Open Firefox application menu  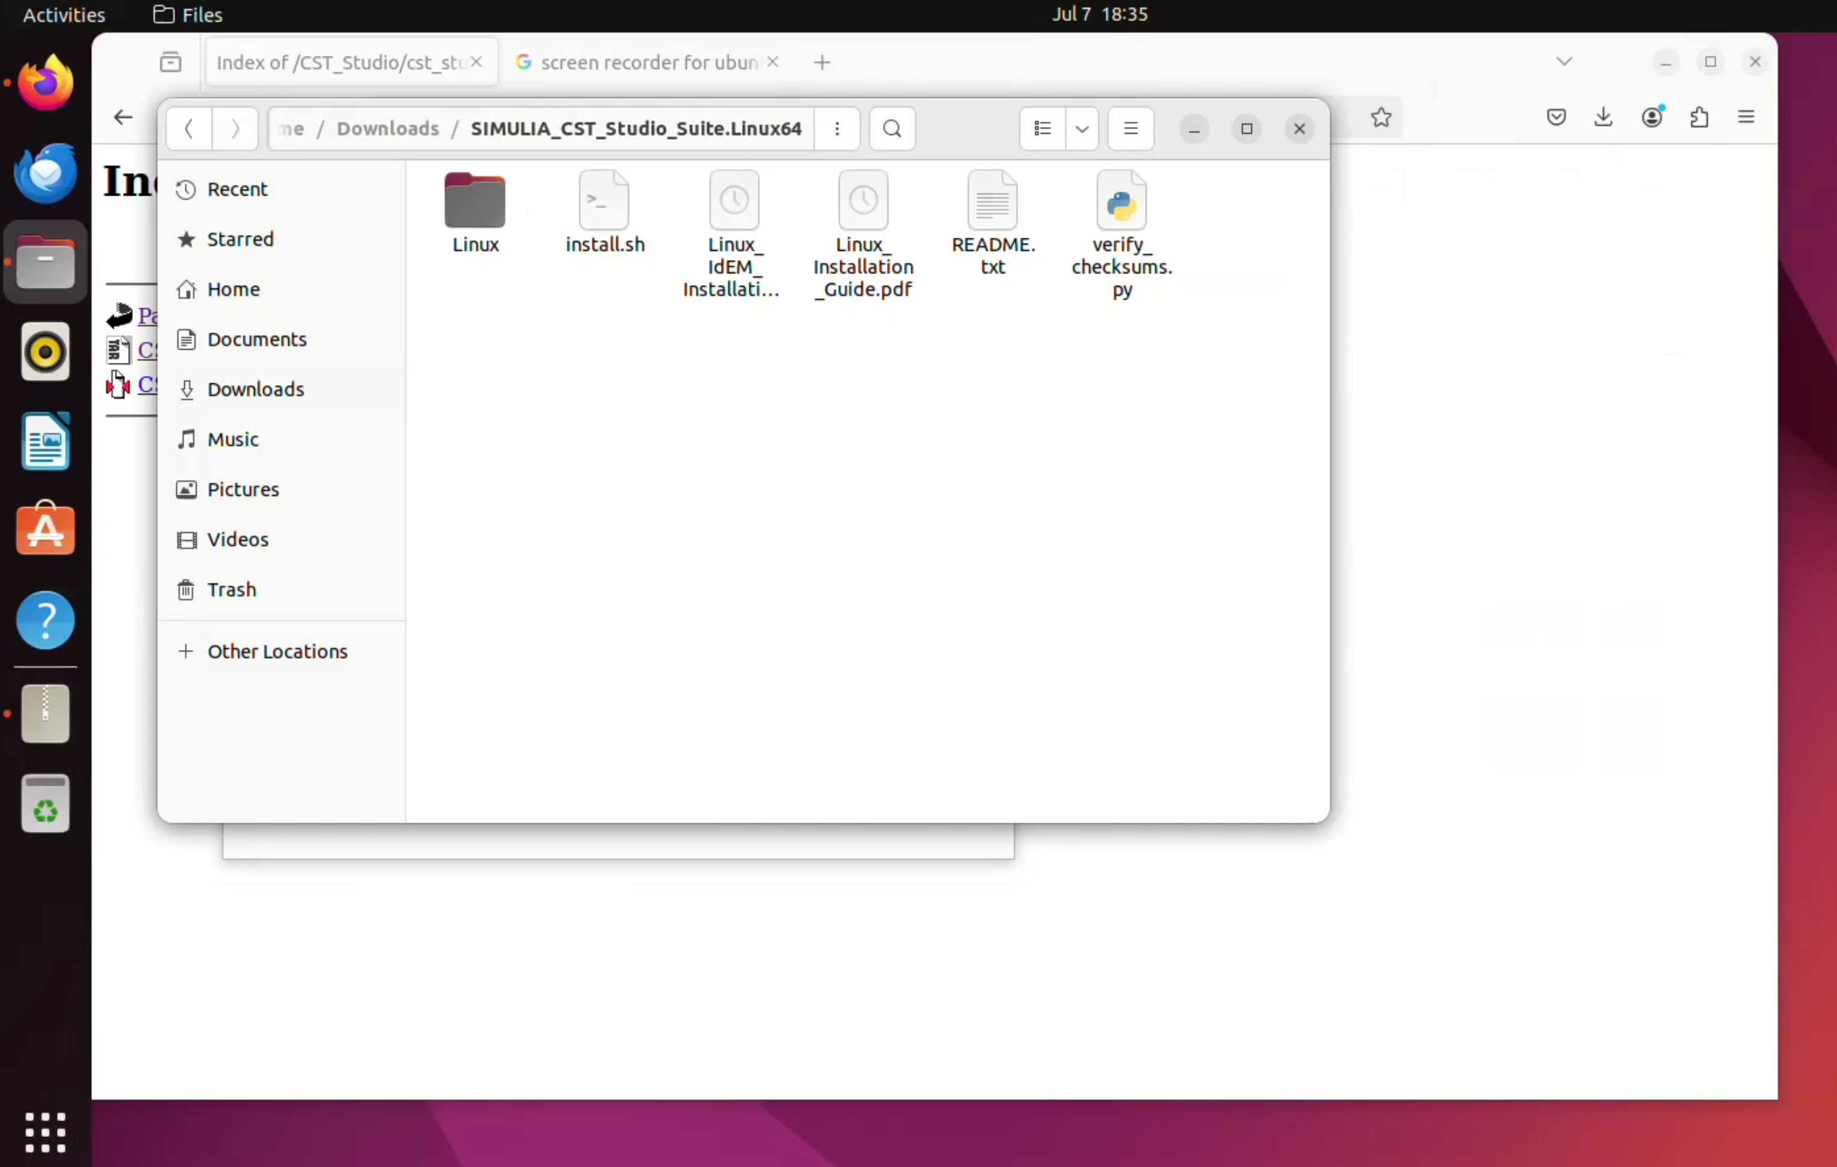point(1746,117)
